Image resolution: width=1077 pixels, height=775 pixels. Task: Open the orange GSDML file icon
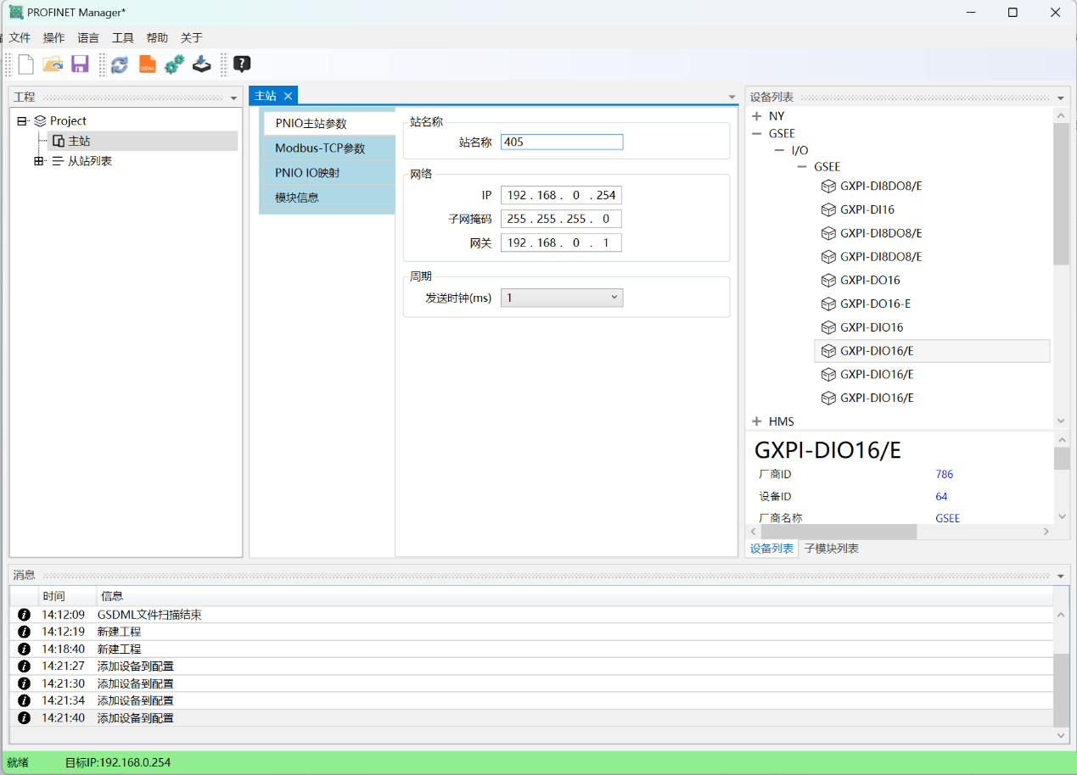click(x=148, y=64)
